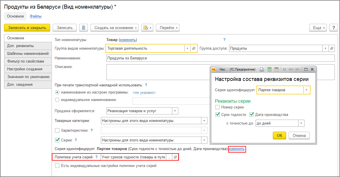The width and height of the screenshot is (340, 177).
Task: Open the calendar icon in dialog title bar
Action: click(276, 69)
